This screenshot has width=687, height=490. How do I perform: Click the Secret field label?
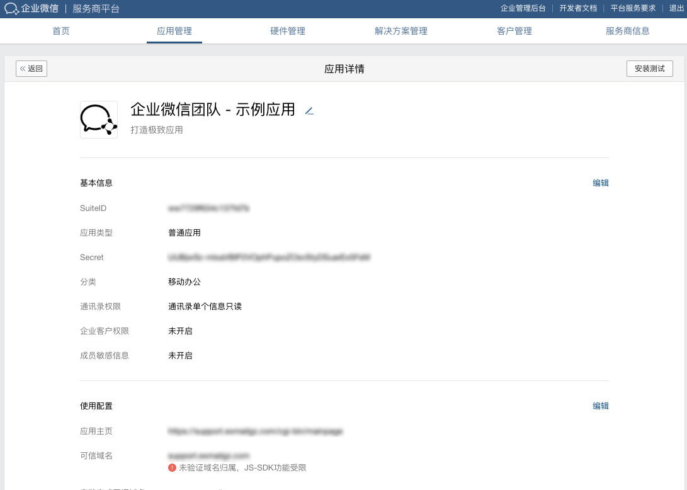point(92,257)
